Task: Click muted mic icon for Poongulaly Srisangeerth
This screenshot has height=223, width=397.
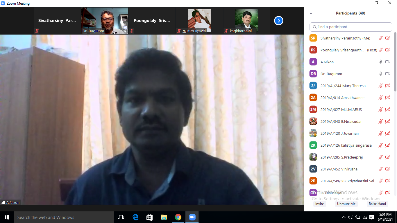Action: coord(380,50)
